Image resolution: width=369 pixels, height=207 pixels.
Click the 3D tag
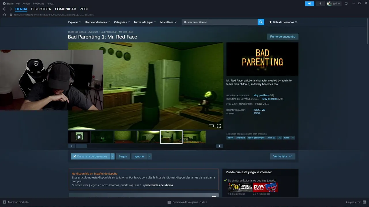coord(280,138)
